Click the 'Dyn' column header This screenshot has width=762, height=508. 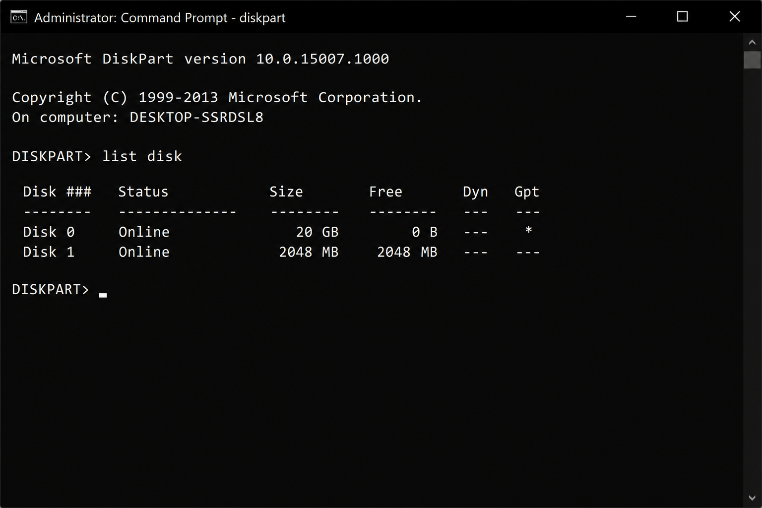click(x=475, y=192)
